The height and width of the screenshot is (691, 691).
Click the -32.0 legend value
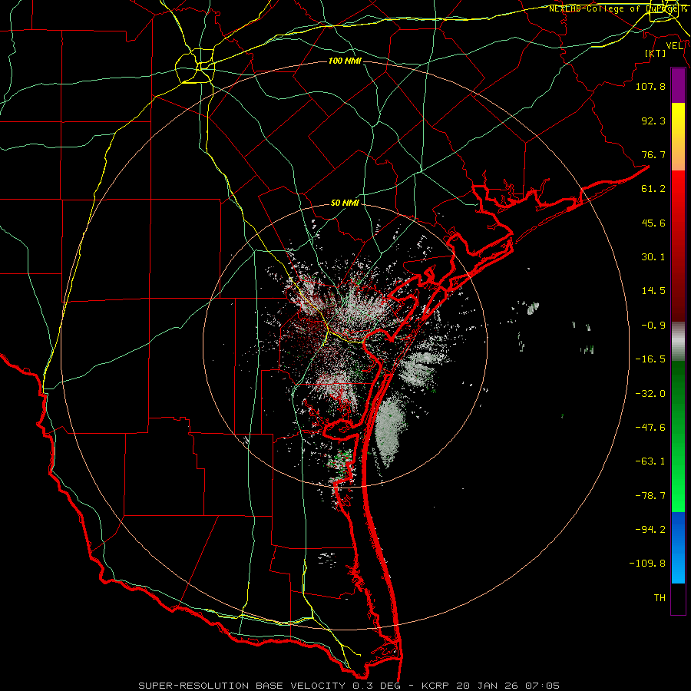pyautogui.click(x=650, y=394)
